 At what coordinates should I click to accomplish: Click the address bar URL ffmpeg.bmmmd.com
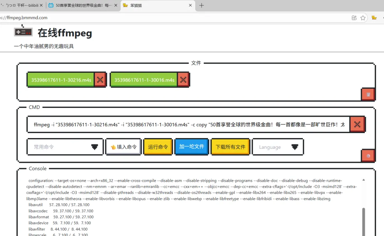24,18
